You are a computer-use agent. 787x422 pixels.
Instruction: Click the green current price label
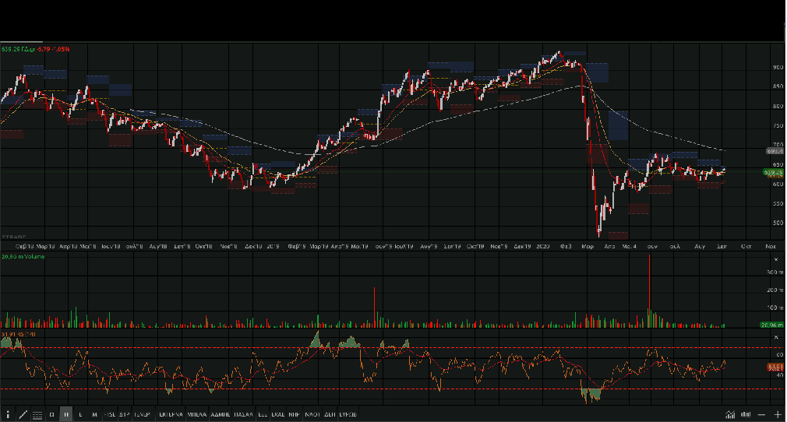click(773, 171)
